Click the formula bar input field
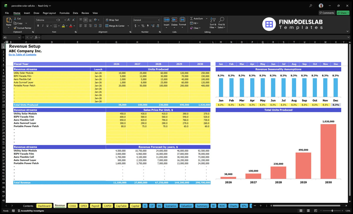This screenshot has height=214, width=353. [x=194, y=37]
